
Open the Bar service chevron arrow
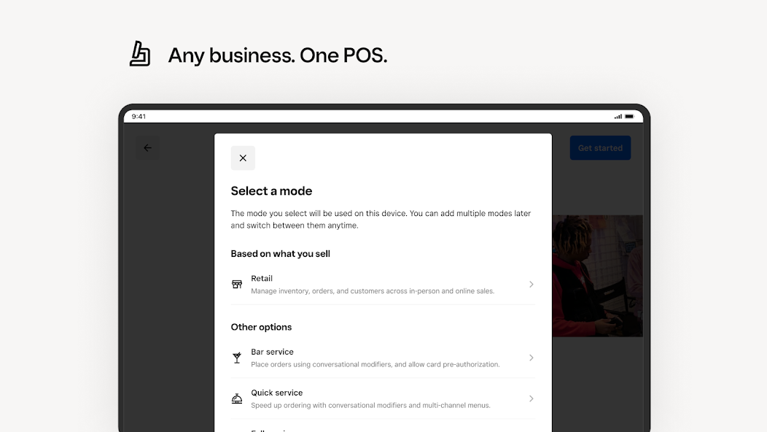pos(532,358)
